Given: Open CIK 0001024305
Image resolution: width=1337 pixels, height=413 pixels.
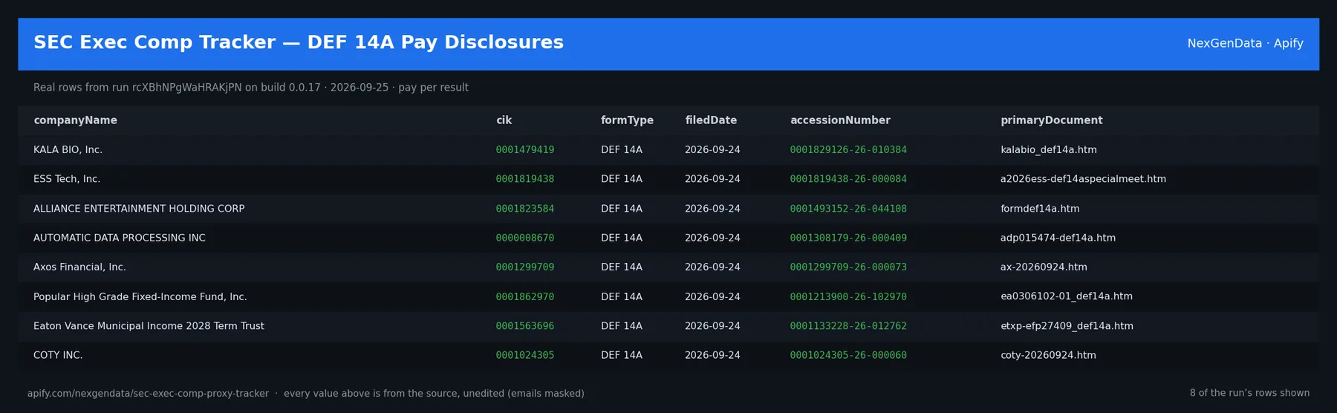Looking at the screenshot, I should [525, 355].
